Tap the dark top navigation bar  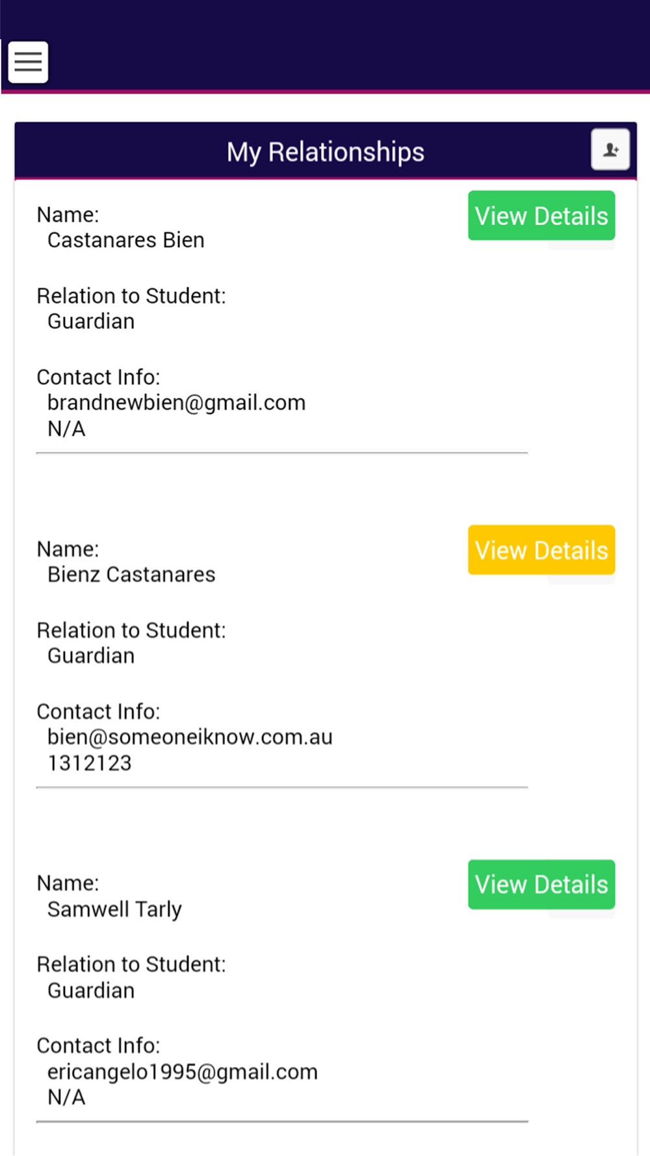point(325,46)
